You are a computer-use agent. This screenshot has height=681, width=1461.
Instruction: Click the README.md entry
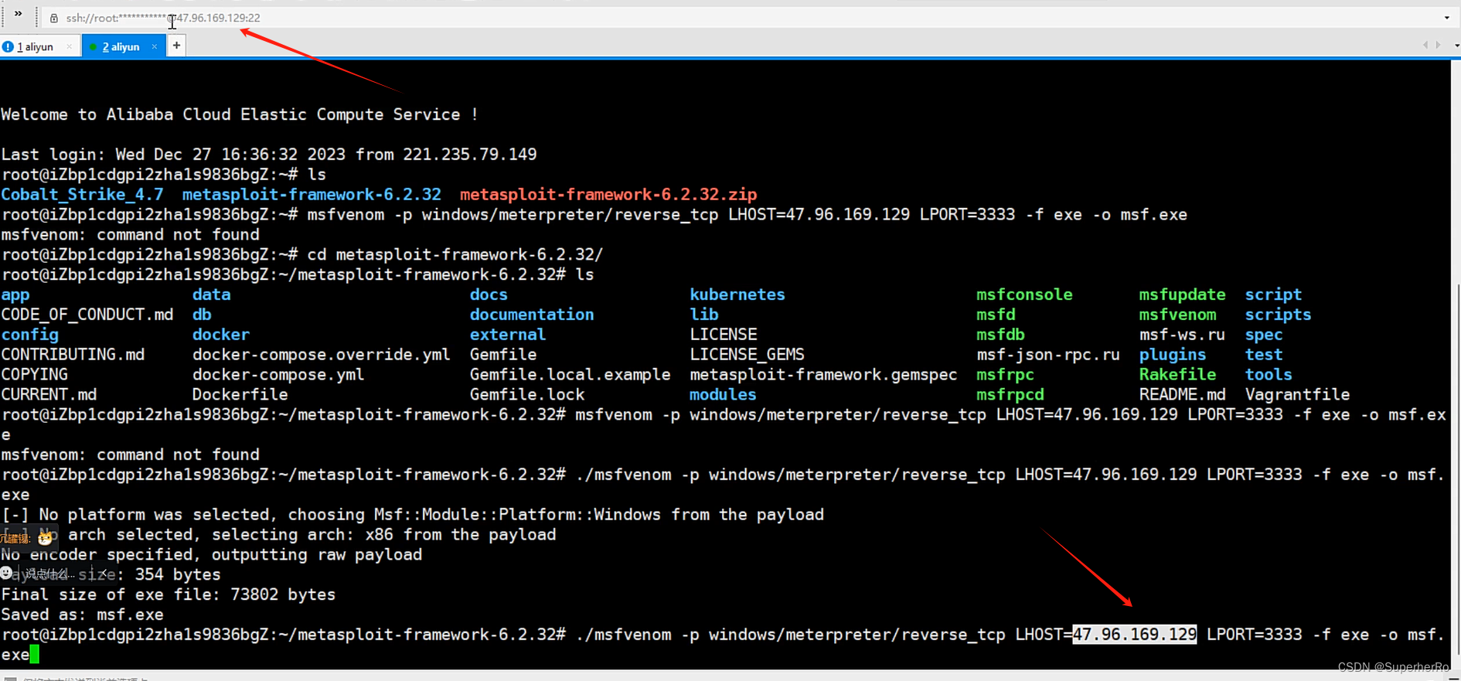click(1182, 395)
